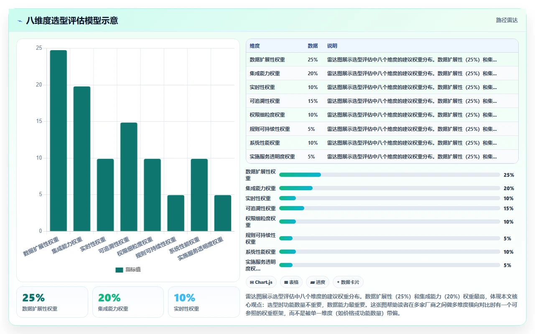
Task: Click the 可追溯性权重 15% progress bar
Action: (x=390, y=208)
